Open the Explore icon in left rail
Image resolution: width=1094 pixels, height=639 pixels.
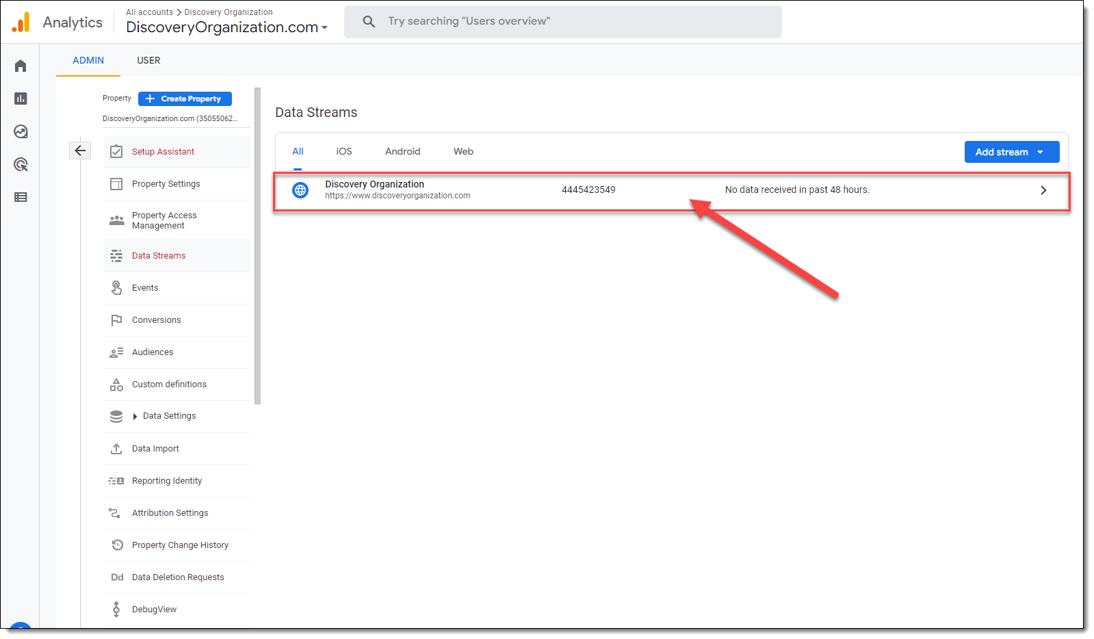click(x=21, y=131)
